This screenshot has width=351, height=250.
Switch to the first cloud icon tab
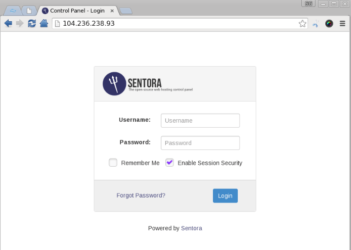click(13, 11)
